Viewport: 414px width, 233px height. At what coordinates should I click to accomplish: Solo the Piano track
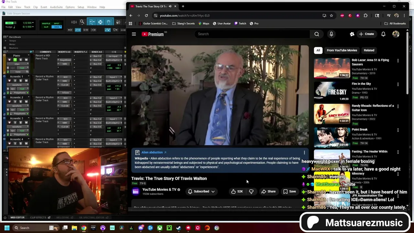[x=21, y=60]
